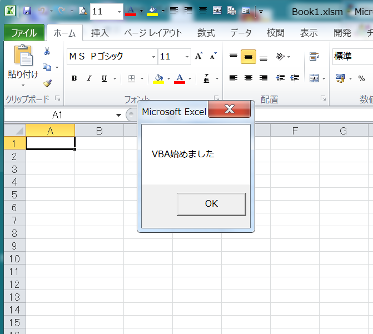Viewport: 373px width, 334px height.
Task: Select the column G header
Action: pos(344,131)
